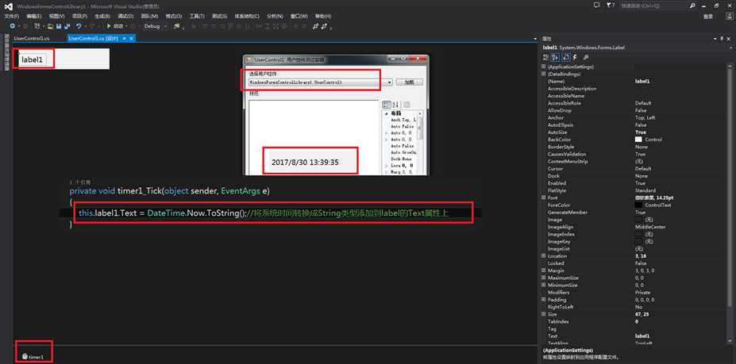The width and height of the screenshot is (736, 364).
Task: Click alphabetical sort icon in test container
Action: coord(395,105)
